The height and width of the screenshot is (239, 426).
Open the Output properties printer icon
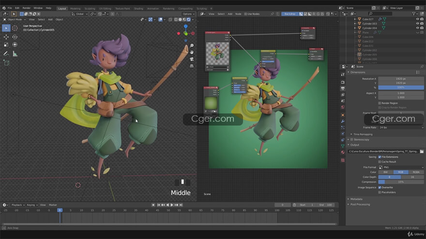(343, 89)
